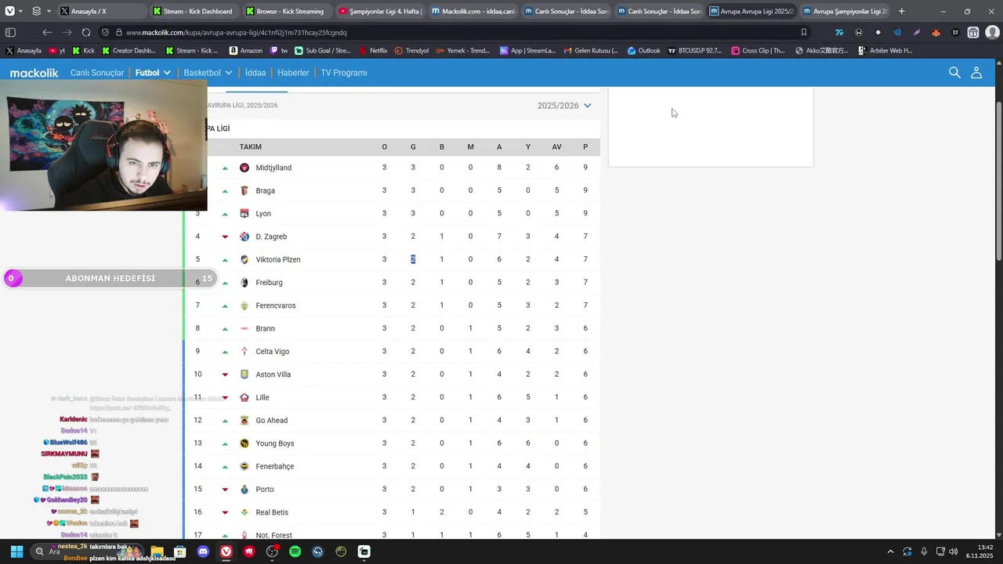Click the Fenerbahçe team crest

click(244, 466)
